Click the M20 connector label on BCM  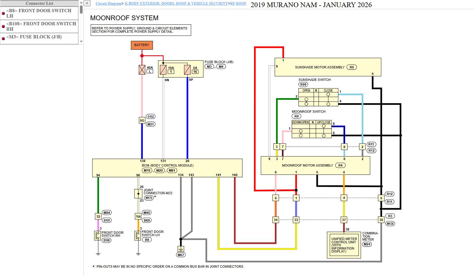(159, 170)
